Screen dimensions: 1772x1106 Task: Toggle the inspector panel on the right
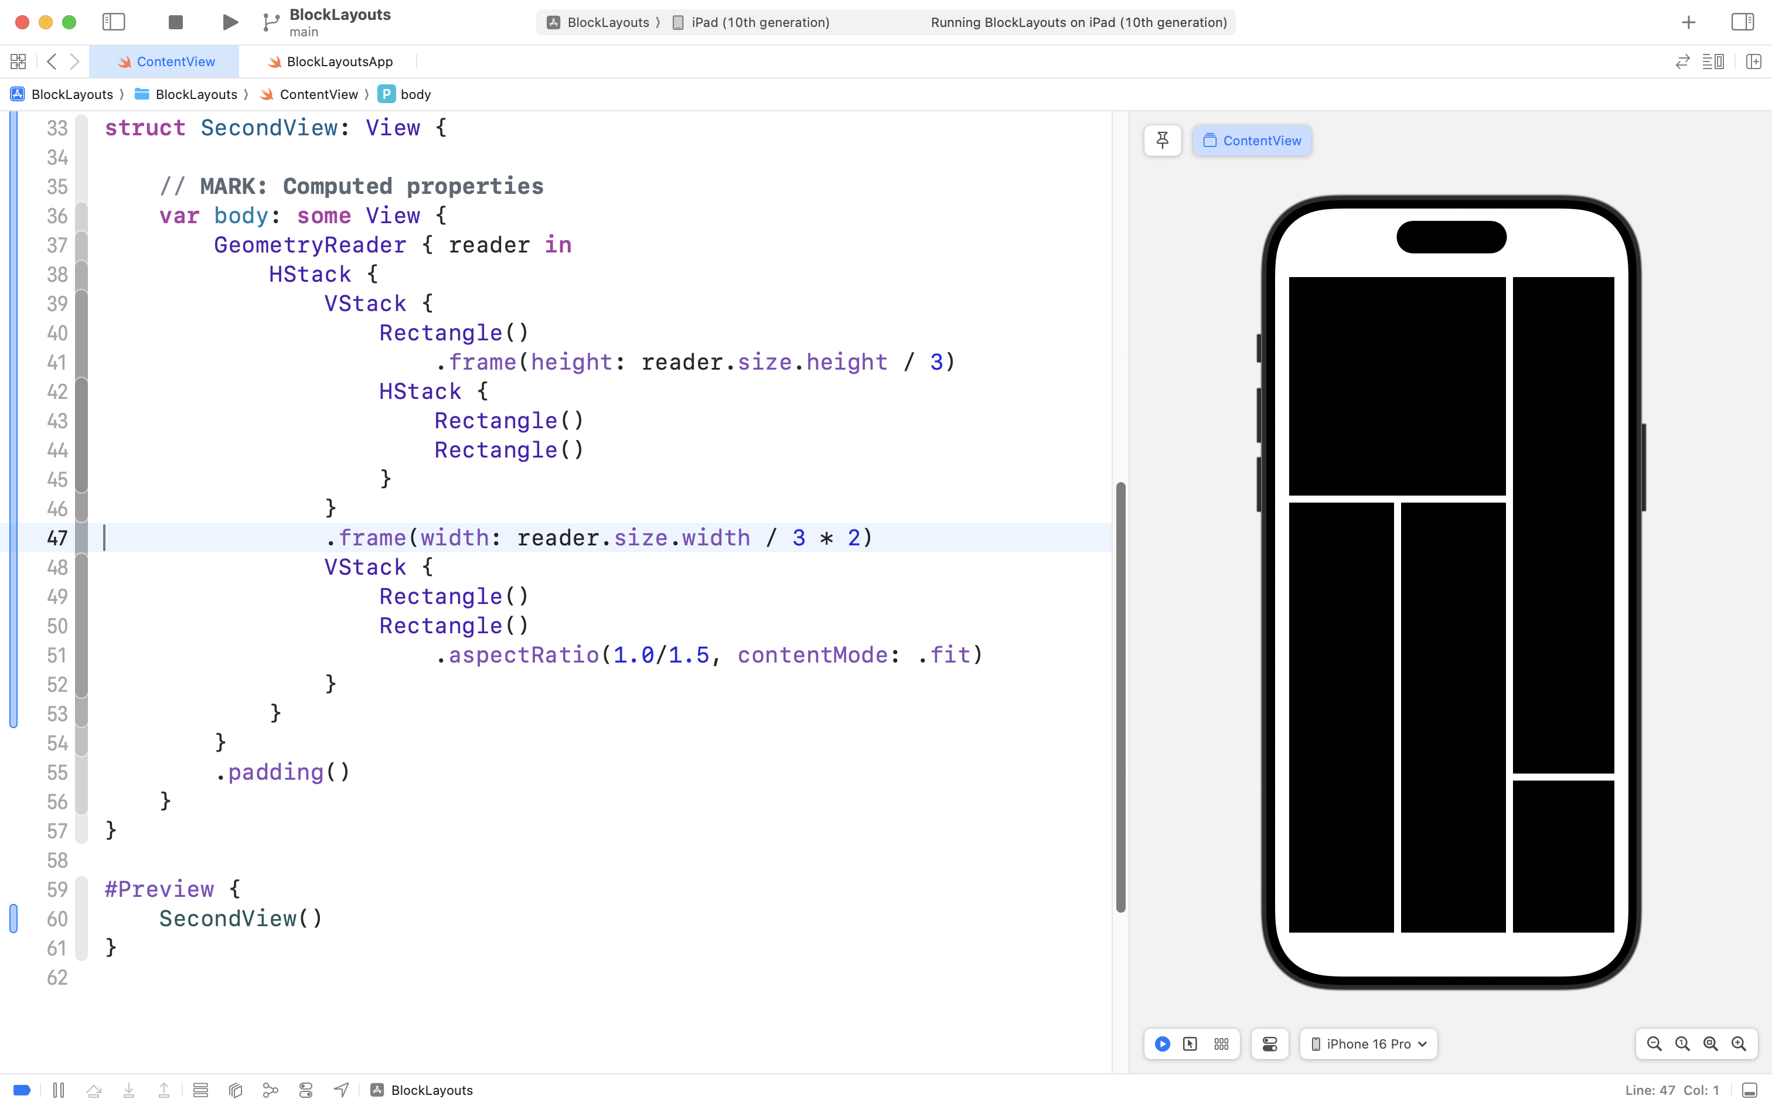(x=1742, y=22)
